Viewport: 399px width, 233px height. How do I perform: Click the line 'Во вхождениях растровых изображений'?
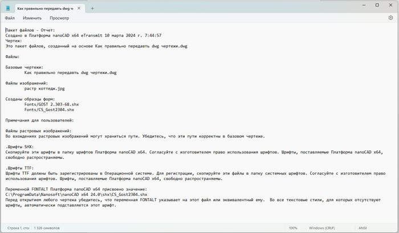tap(135, 136)
